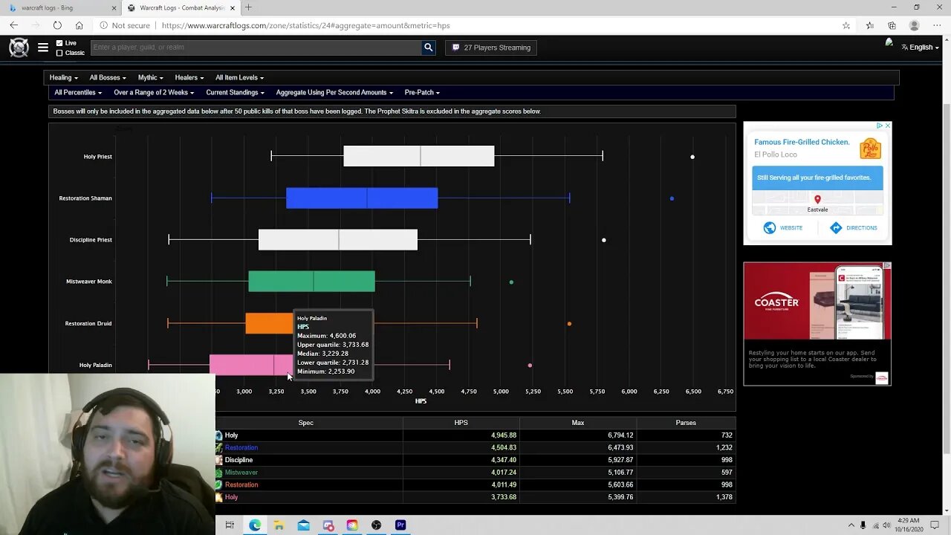The height and width of the screenshot is (535, 951).
Task: Open the English language selector
Action: point(920,48)
